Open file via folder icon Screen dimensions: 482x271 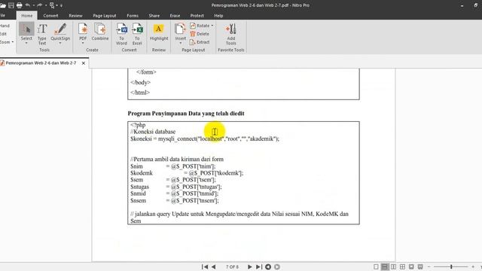click(3, 5)
